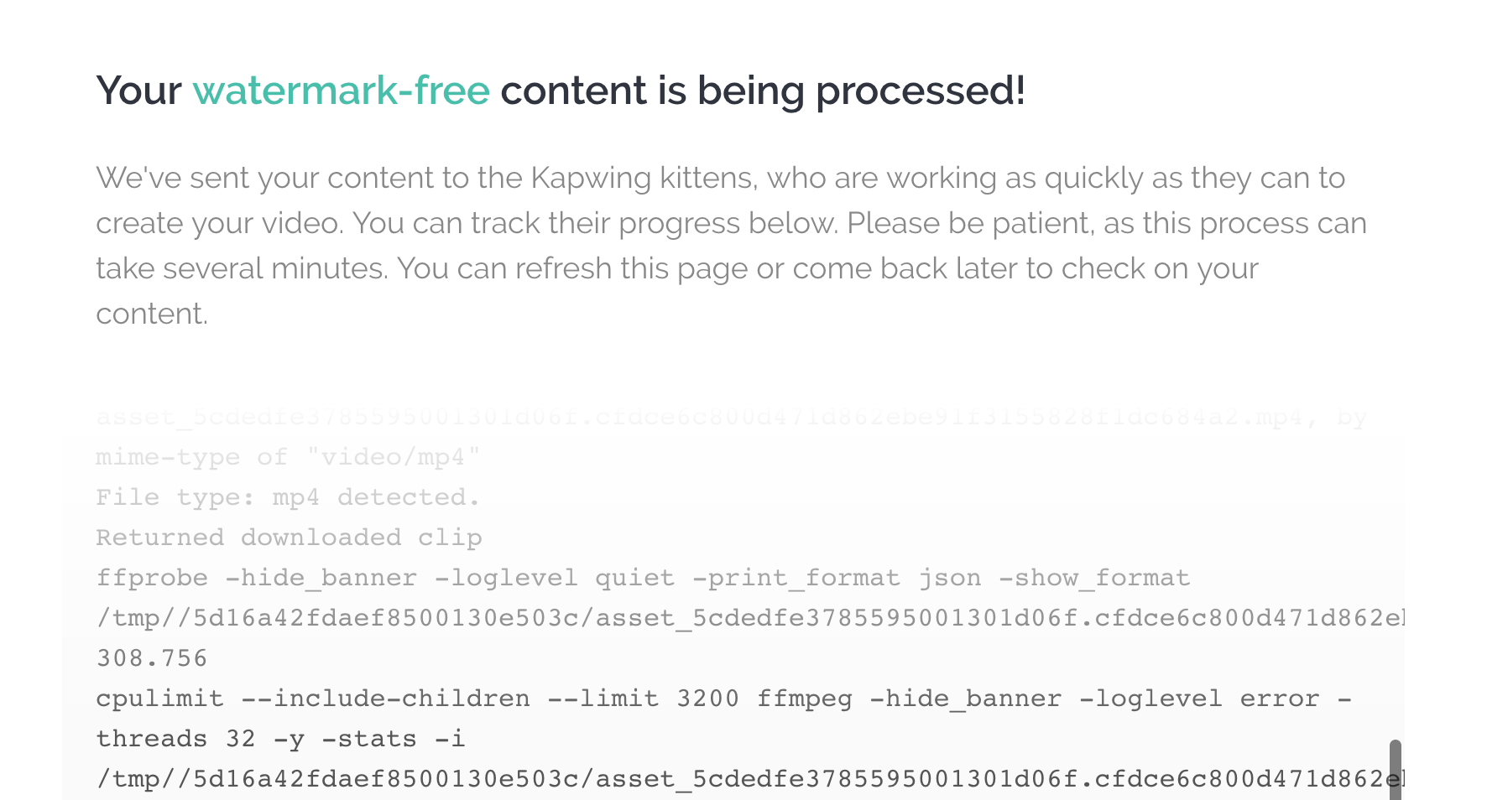Click the "Returned downloaded clip" log entry

pyautogui.click(x=289, y=538)
